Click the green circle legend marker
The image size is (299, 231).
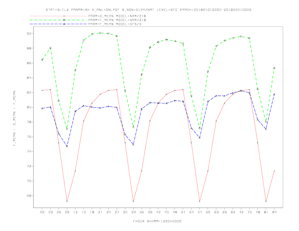64,20
